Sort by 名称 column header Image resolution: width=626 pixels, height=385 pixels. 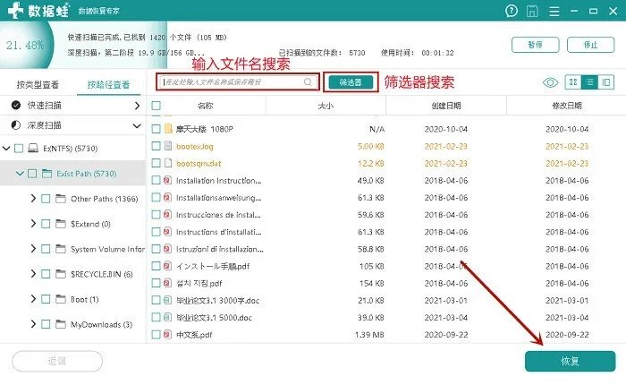pyautogui.click(x=205, y=106)
